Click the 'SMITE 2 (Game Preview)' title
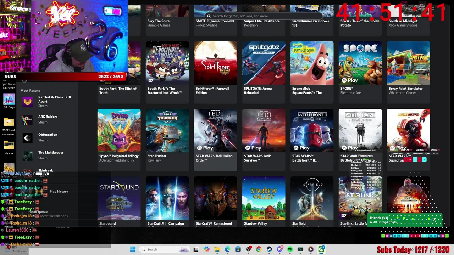Viewport: 454px width, 255px height. click(x=215, y=21)
